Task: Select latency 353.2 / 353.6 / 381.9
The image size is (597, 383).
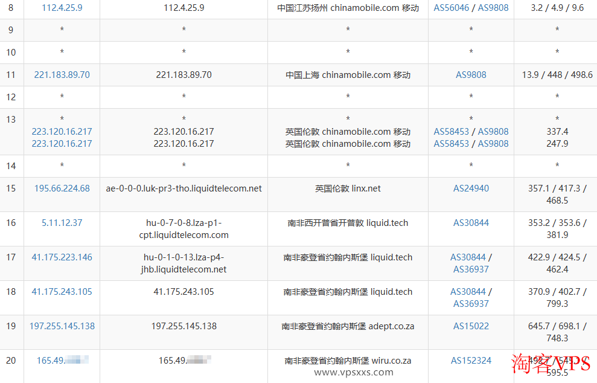Action: tap(557, 229)
